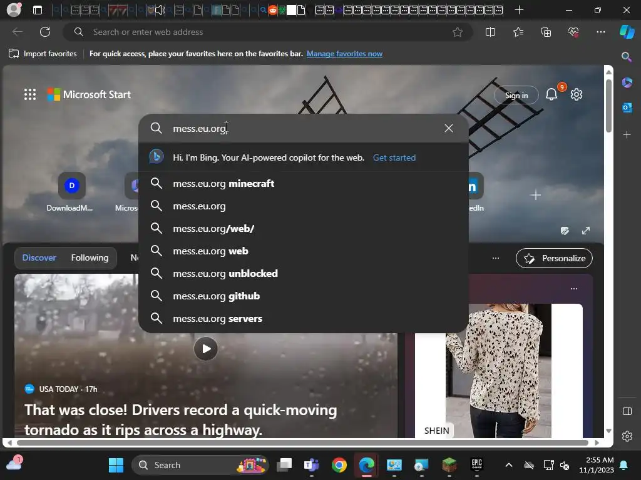Open Google Chrome from the taskbar

point(339,465)
